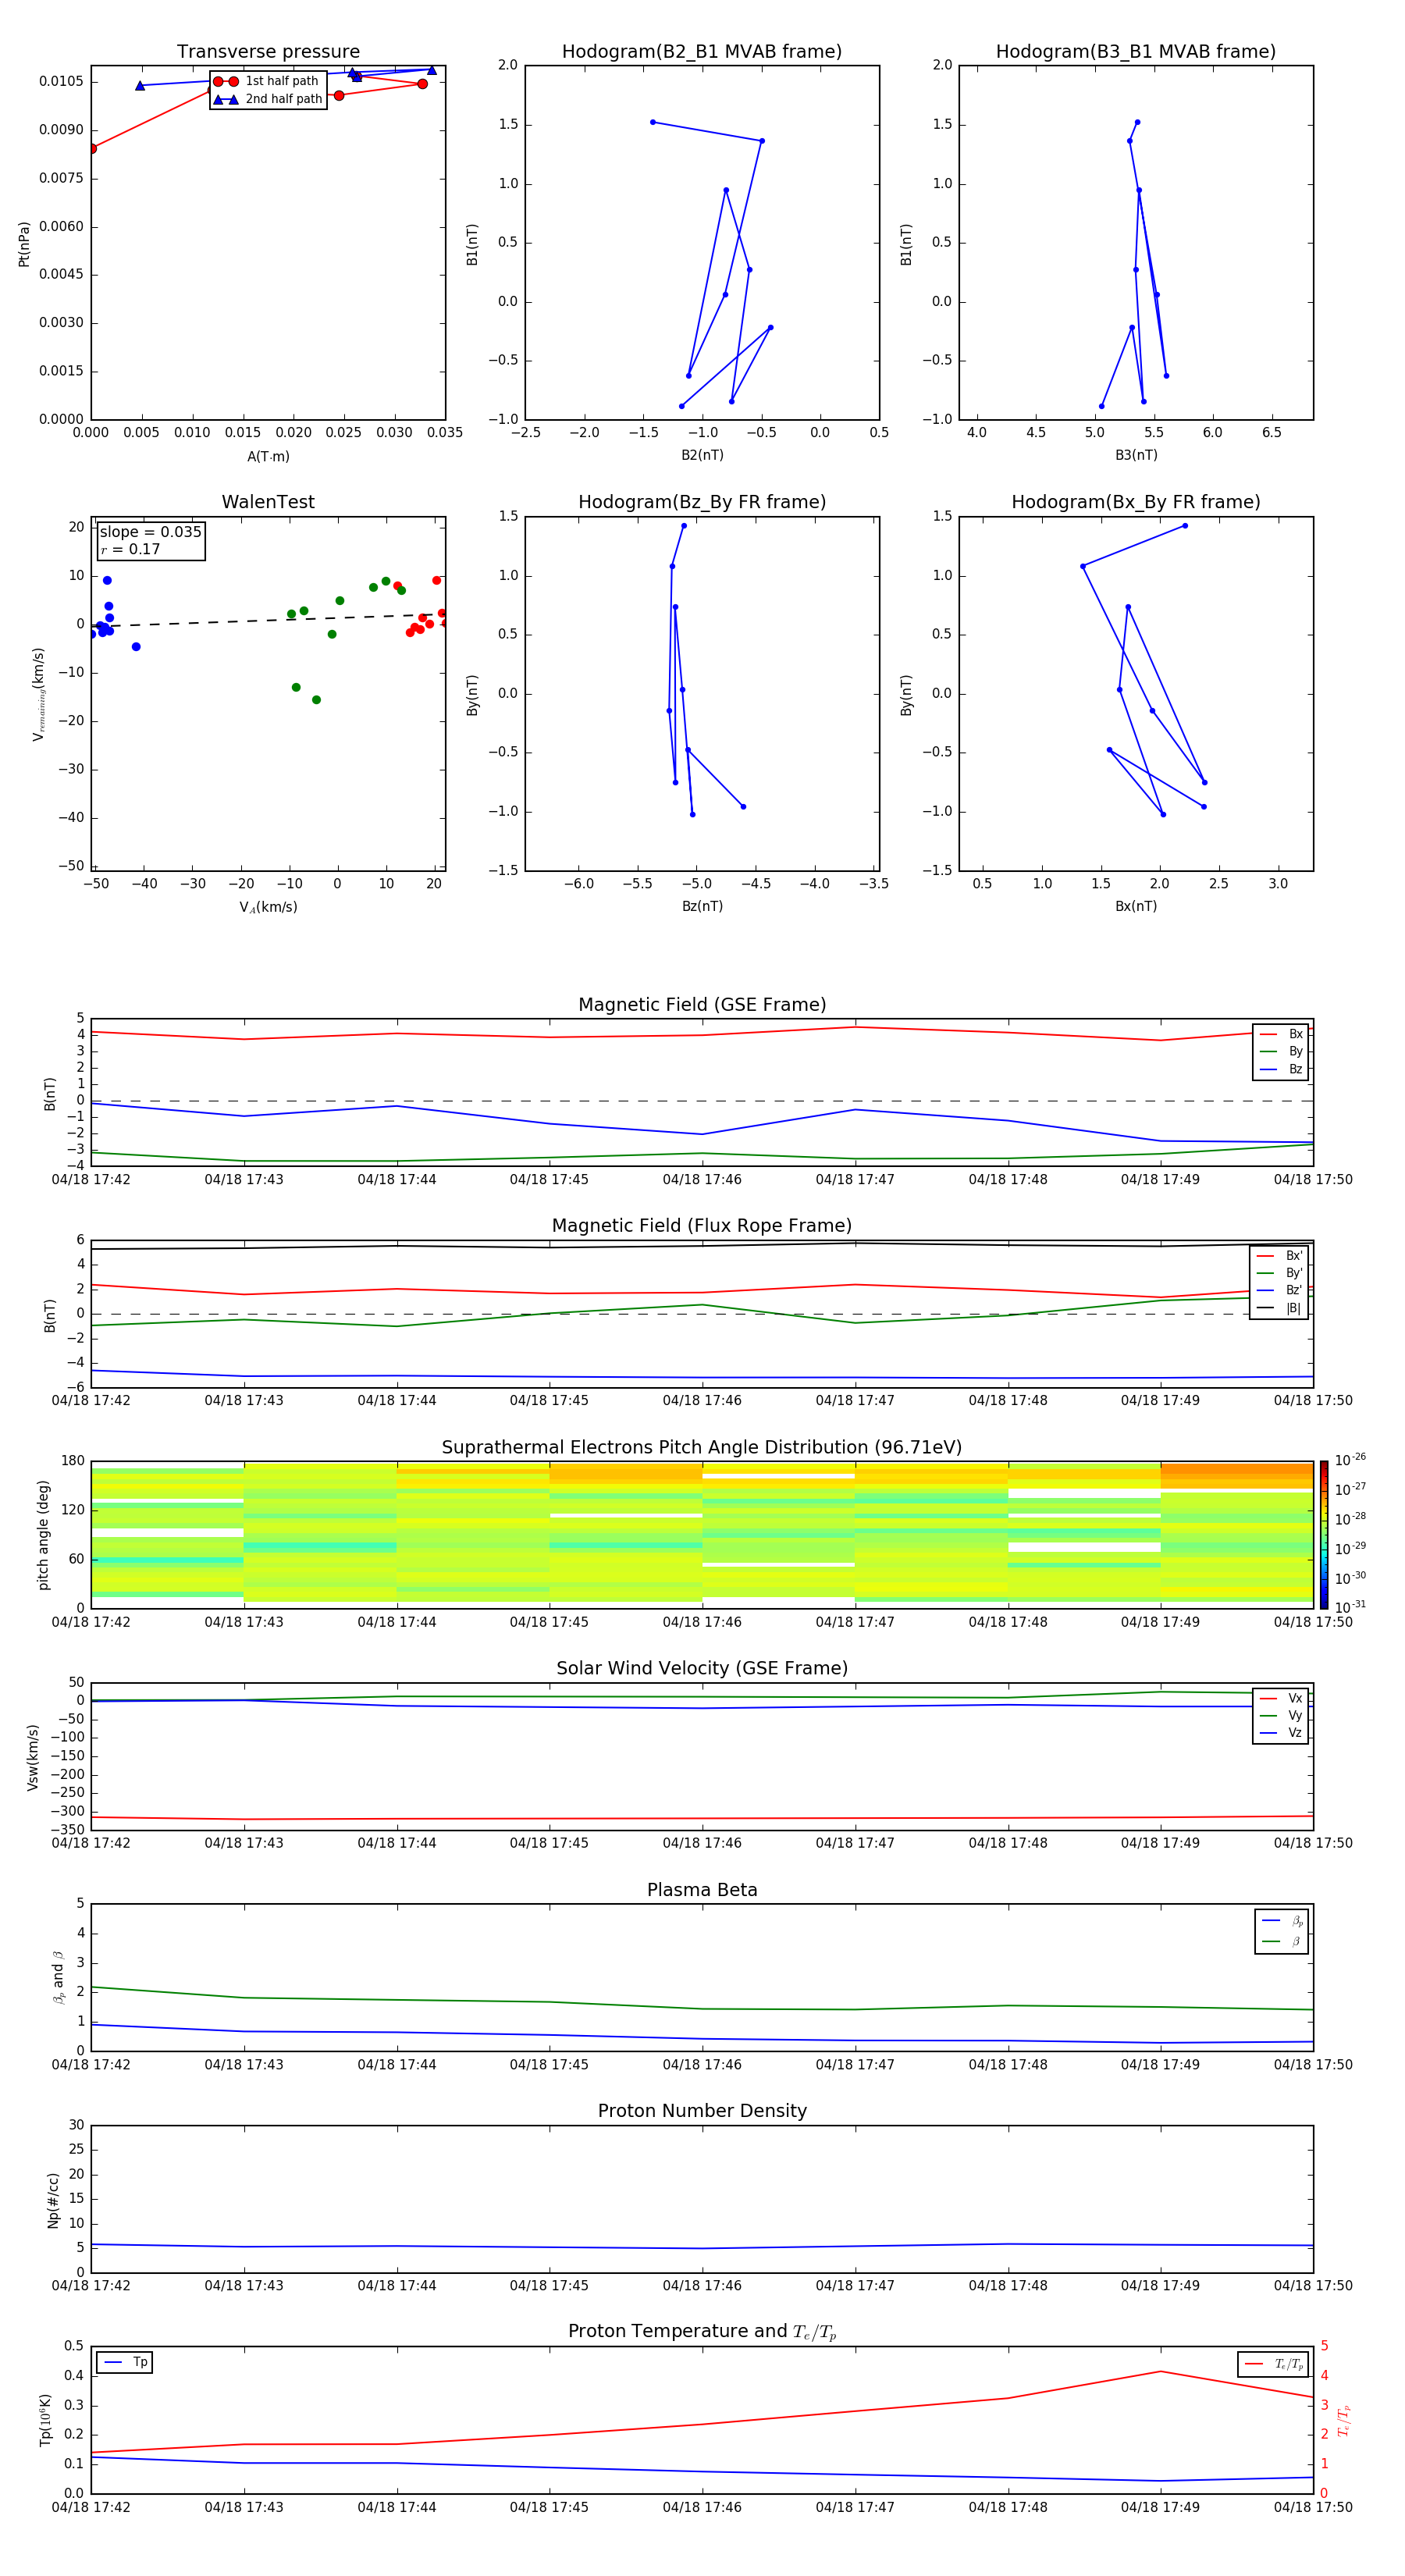Click the 'V_A(km/s)' x-axis label
Viewport: 1405px width, 2576px height.
pos(268,907)
